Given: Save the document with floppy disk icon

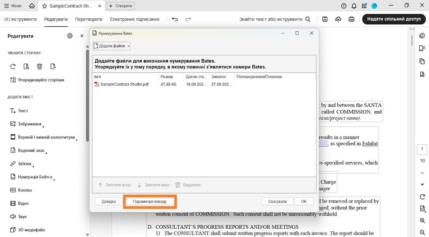Looking at the screenshot, I should (x=325, y=19).
